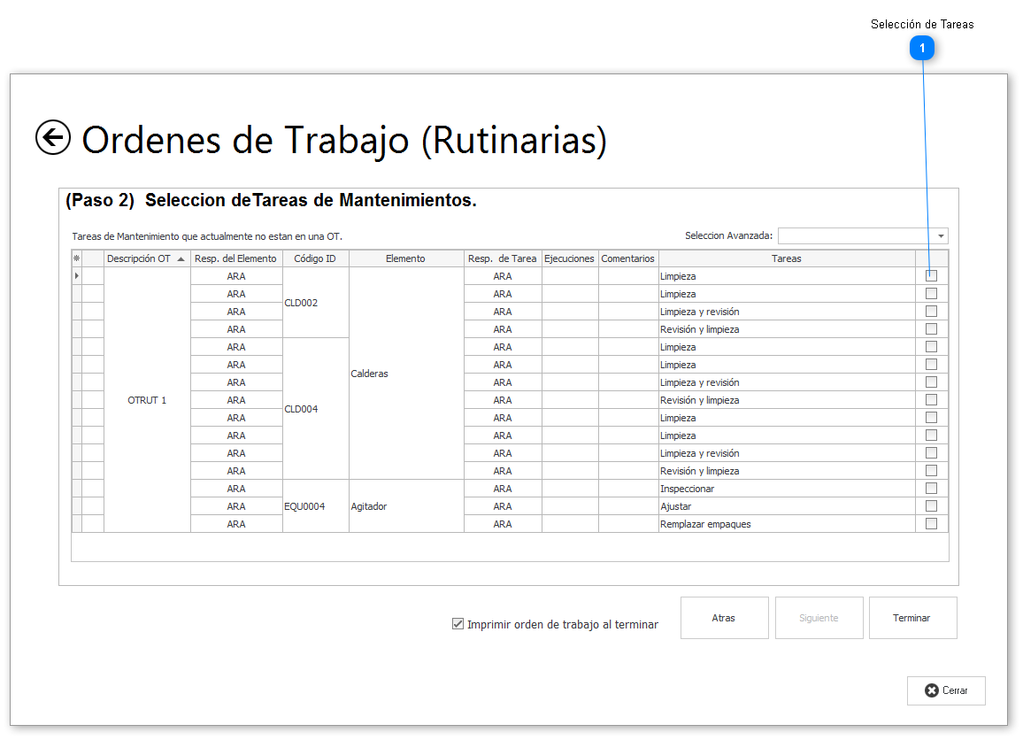Open the Seleccion Avanzada dropdown
This screenshot has width=1023, height=740.
coord(940,235)
